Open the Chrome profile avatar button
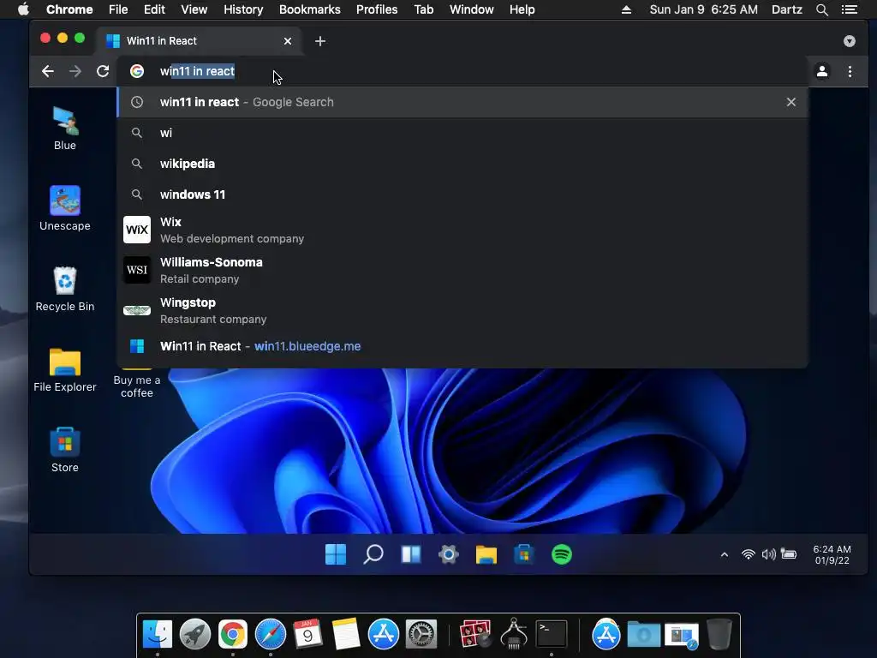Image resolution: width=877 pixels, height=658 pixels. (822, 71)
